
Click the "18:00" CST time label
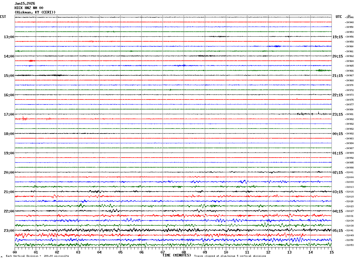point(9,134)
